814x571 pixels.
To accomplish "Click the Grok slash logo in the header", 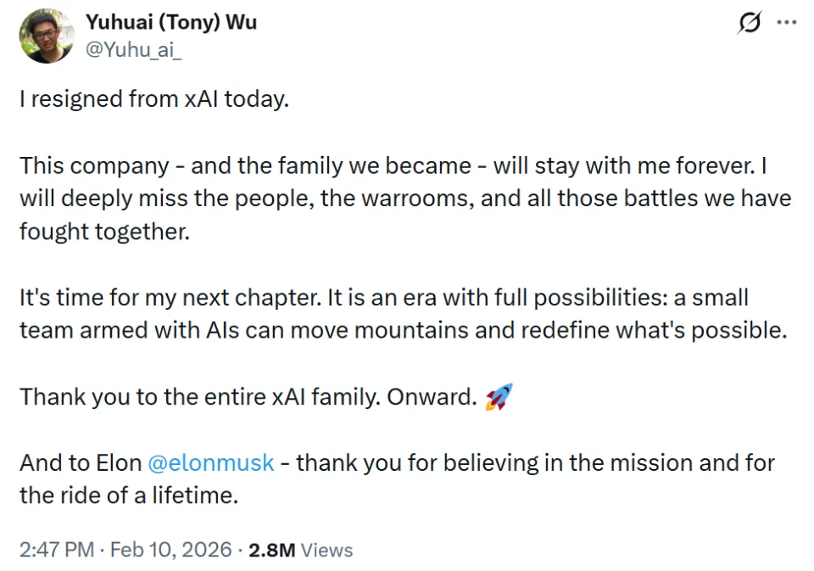I will [750, 23].
